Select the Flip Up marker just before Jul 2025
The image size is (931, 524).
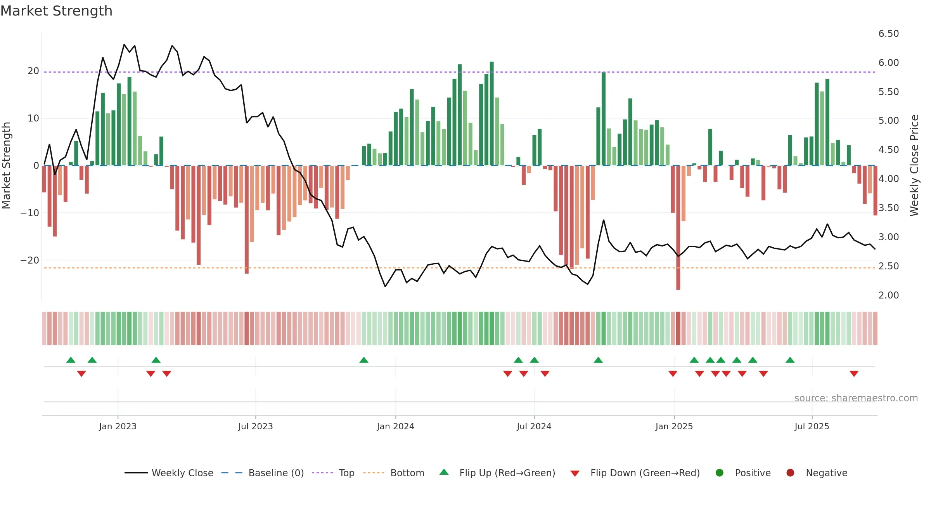[790, 360]
